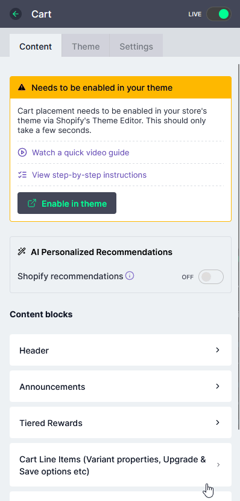Click the Enable in theme button

(67, 203)
